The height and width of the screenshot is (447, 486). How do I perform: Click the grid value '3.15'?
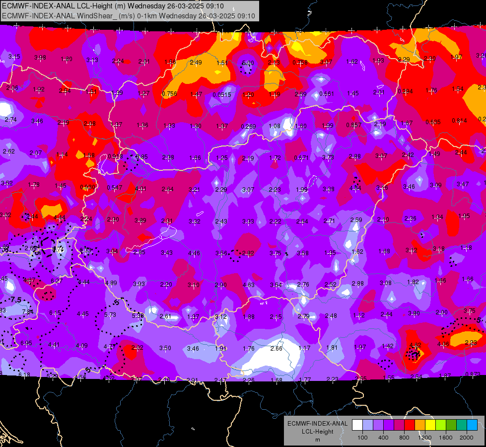[14, 57]
